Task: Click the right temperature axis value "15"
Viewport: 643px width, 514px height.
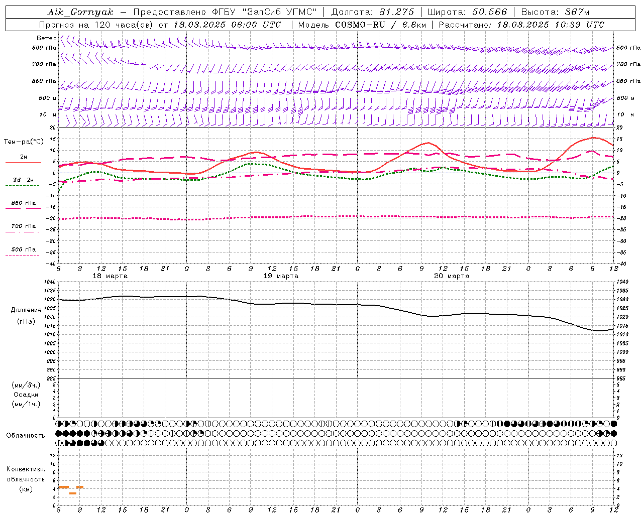Action: point(620,140)
